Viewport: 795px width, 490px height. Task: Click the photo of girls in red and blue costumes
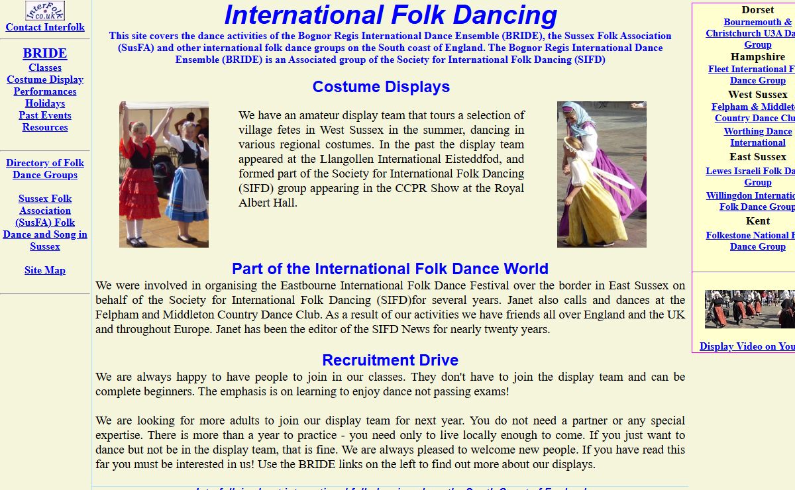pyautogui.click(x=164, y=174)
